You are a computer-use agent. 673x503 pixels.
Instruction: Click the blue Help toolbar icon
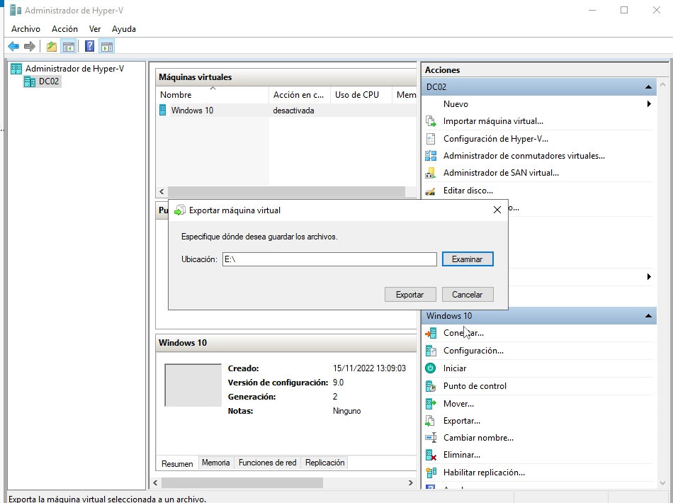[x=90, y=47]
